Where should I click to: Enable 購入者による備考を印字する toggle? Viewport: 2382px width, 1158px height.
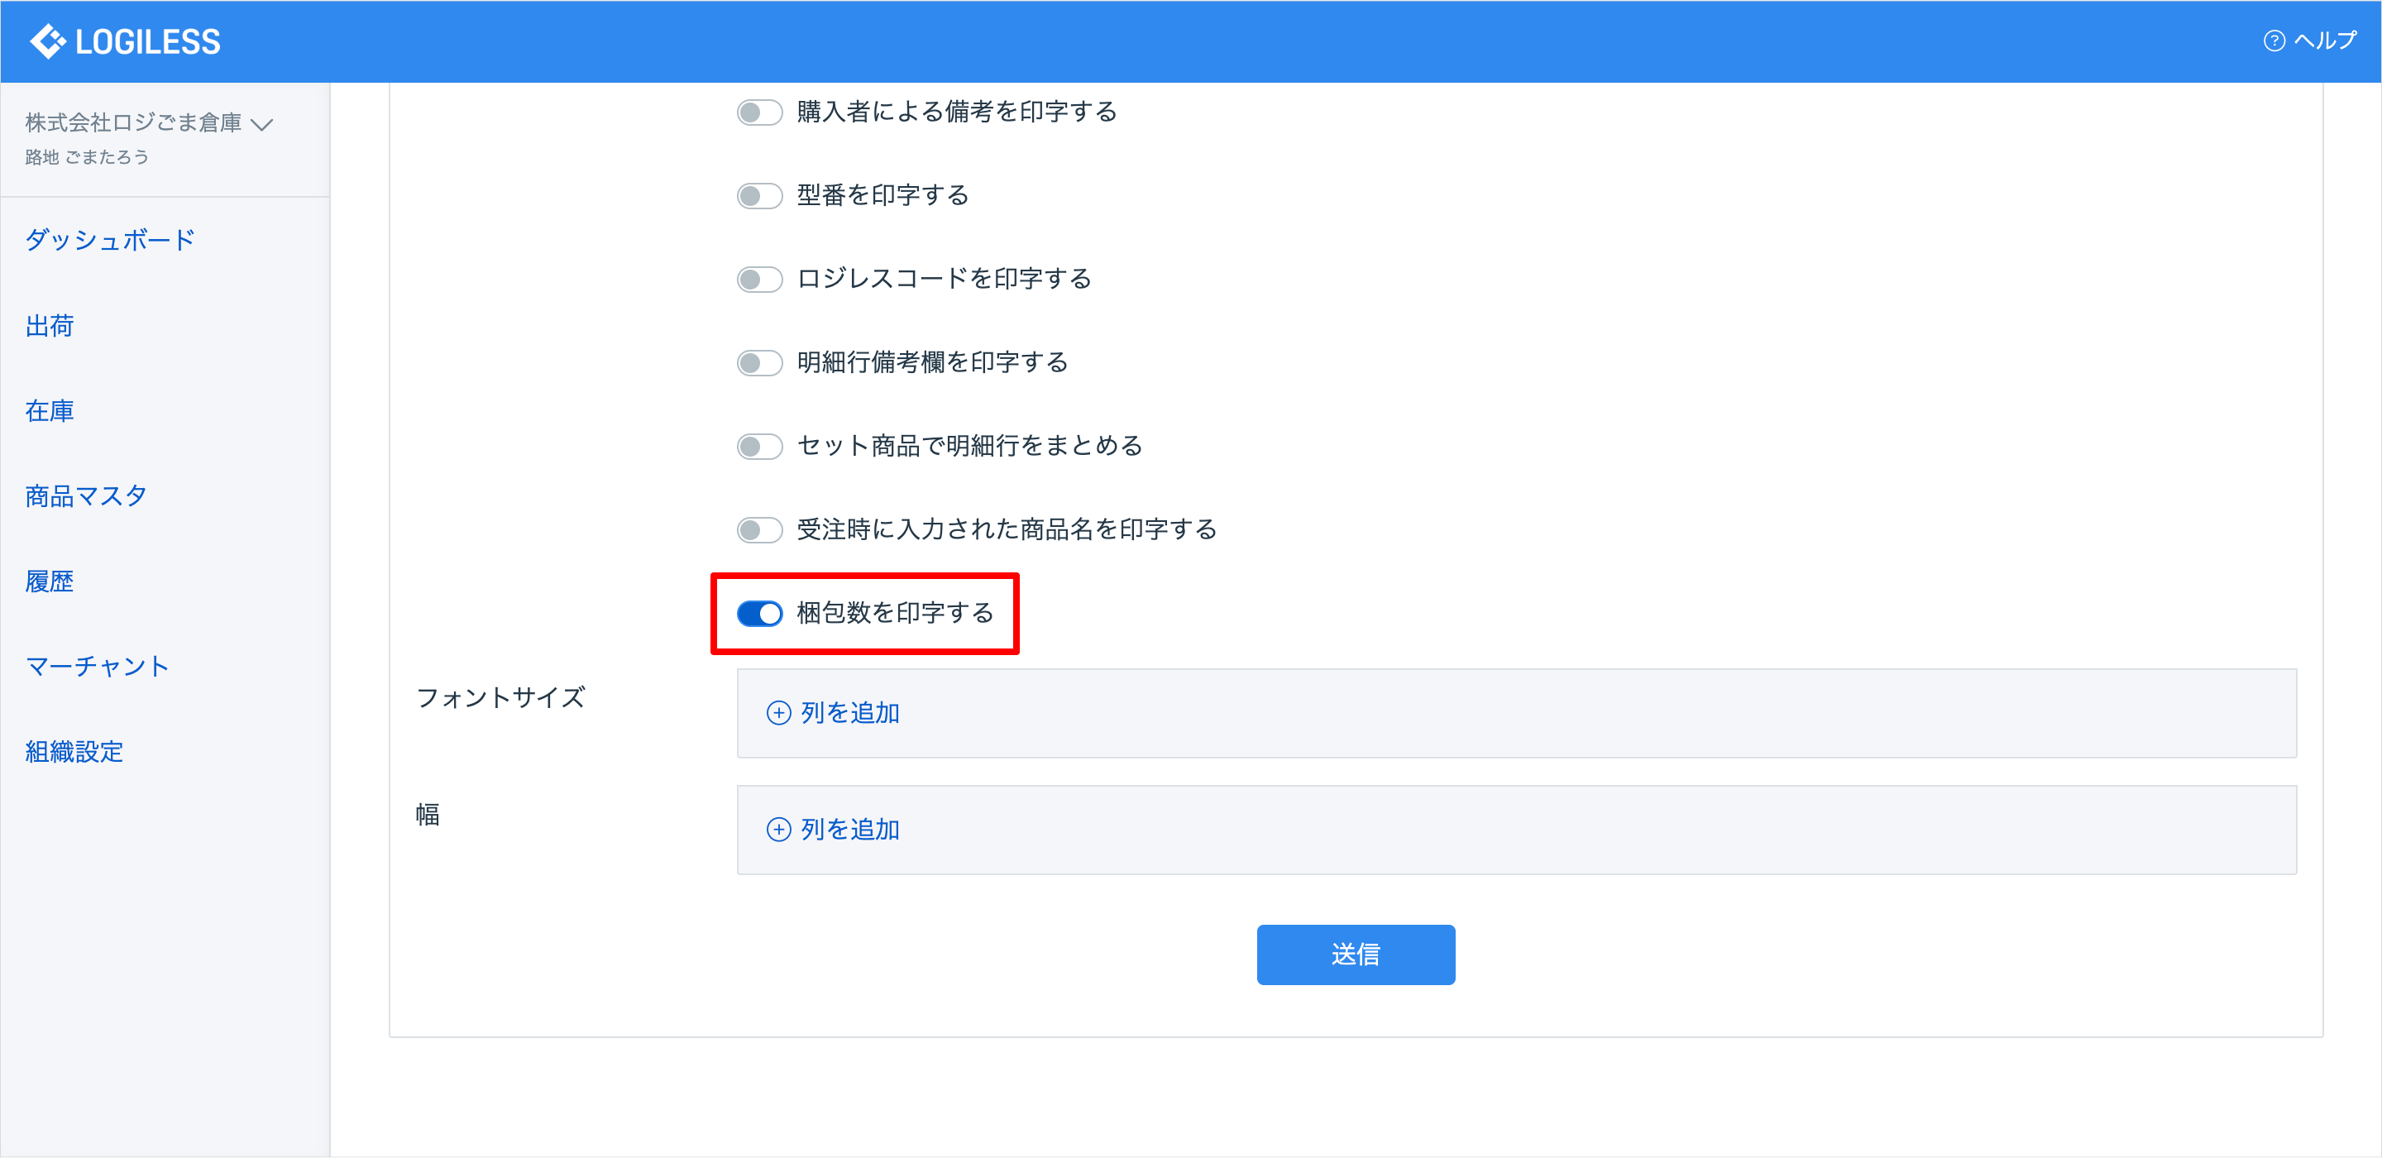[759, 112]
